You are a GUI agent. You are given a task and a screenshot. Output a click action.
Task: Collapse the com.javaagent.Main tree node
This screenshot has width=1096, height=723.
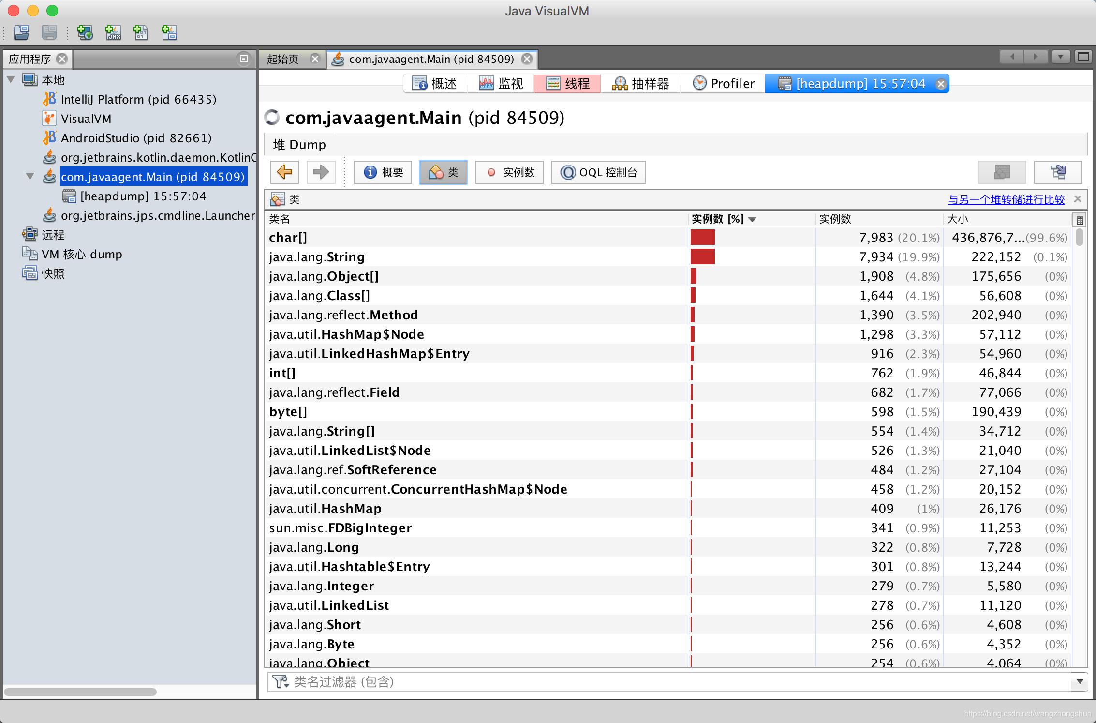pos(30,176)
